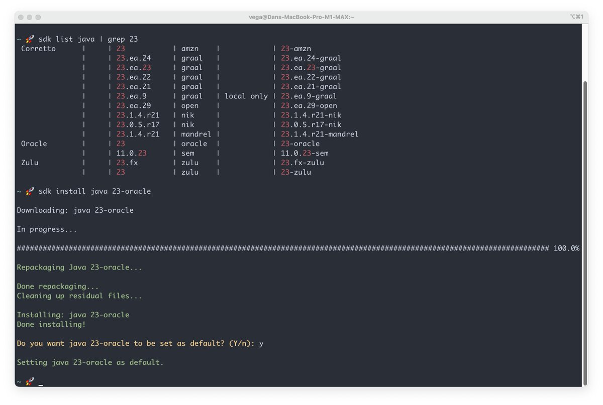Click the 'In progress...' line
This screenshot has width=603, height=405.
(47, 229)
